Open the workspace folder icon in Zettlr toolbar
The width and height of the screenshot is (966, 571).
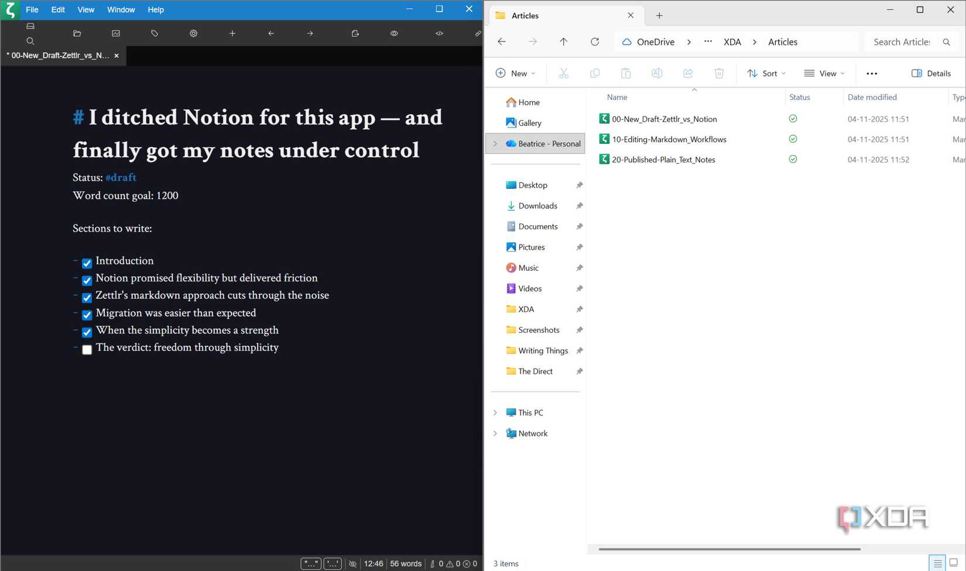[77, 33]
